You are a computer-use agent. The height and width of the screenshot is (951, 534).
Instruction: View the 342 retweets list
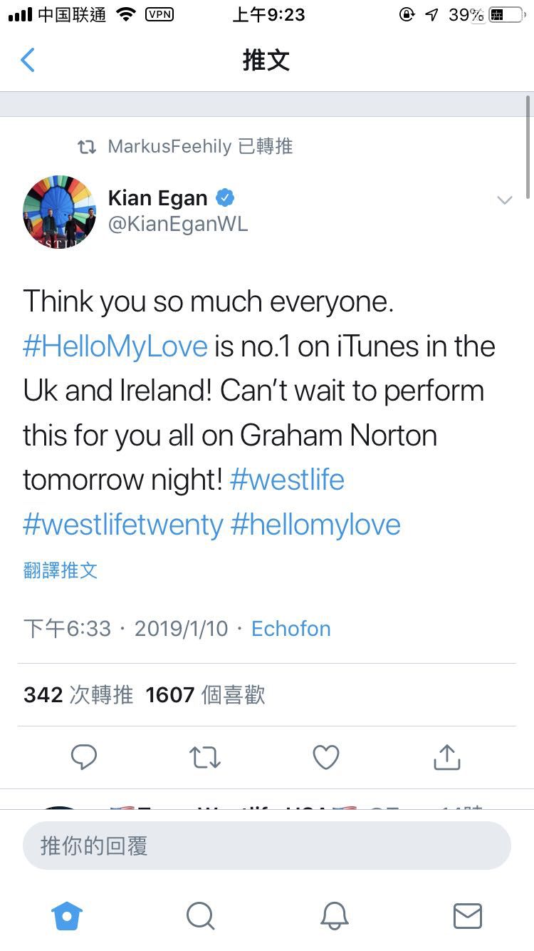point(78,695)
